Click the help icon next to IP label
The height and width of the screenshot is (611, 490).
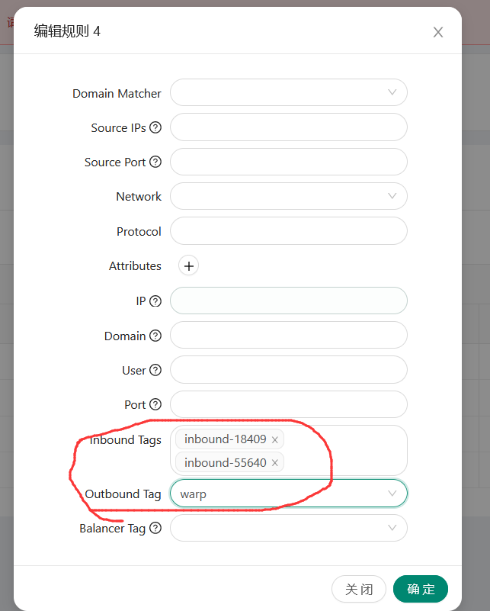pos(155,301)
